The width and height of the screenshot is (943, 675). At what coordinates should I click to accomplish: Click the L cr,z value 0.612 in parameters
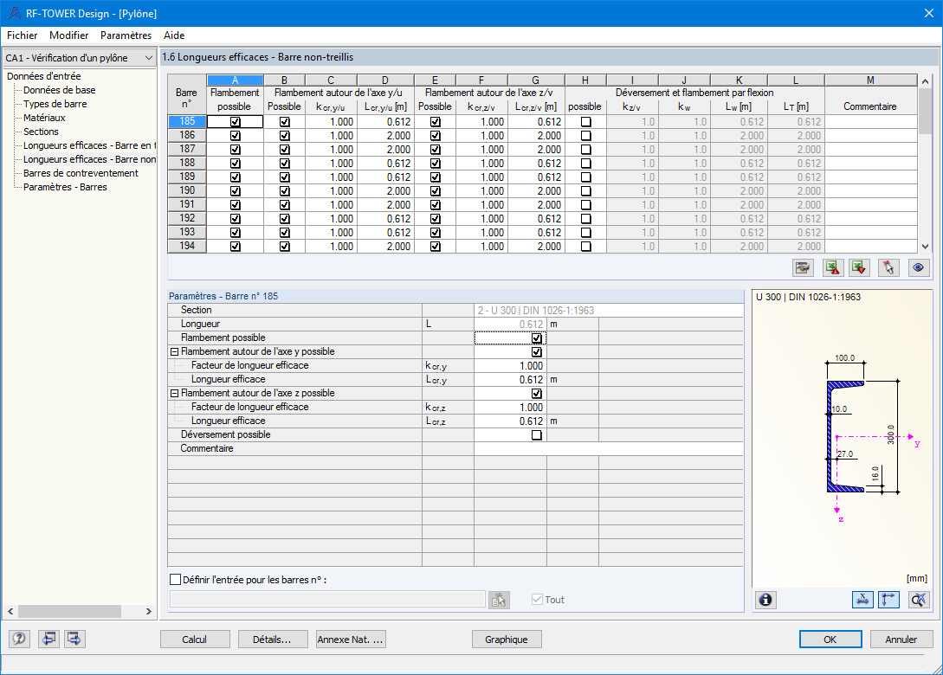point(510,421)
